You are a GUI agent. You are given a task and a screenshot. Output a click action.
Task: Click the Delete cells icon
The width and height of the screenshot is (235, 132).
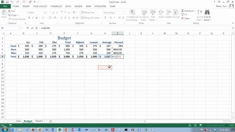click(169, 12)
